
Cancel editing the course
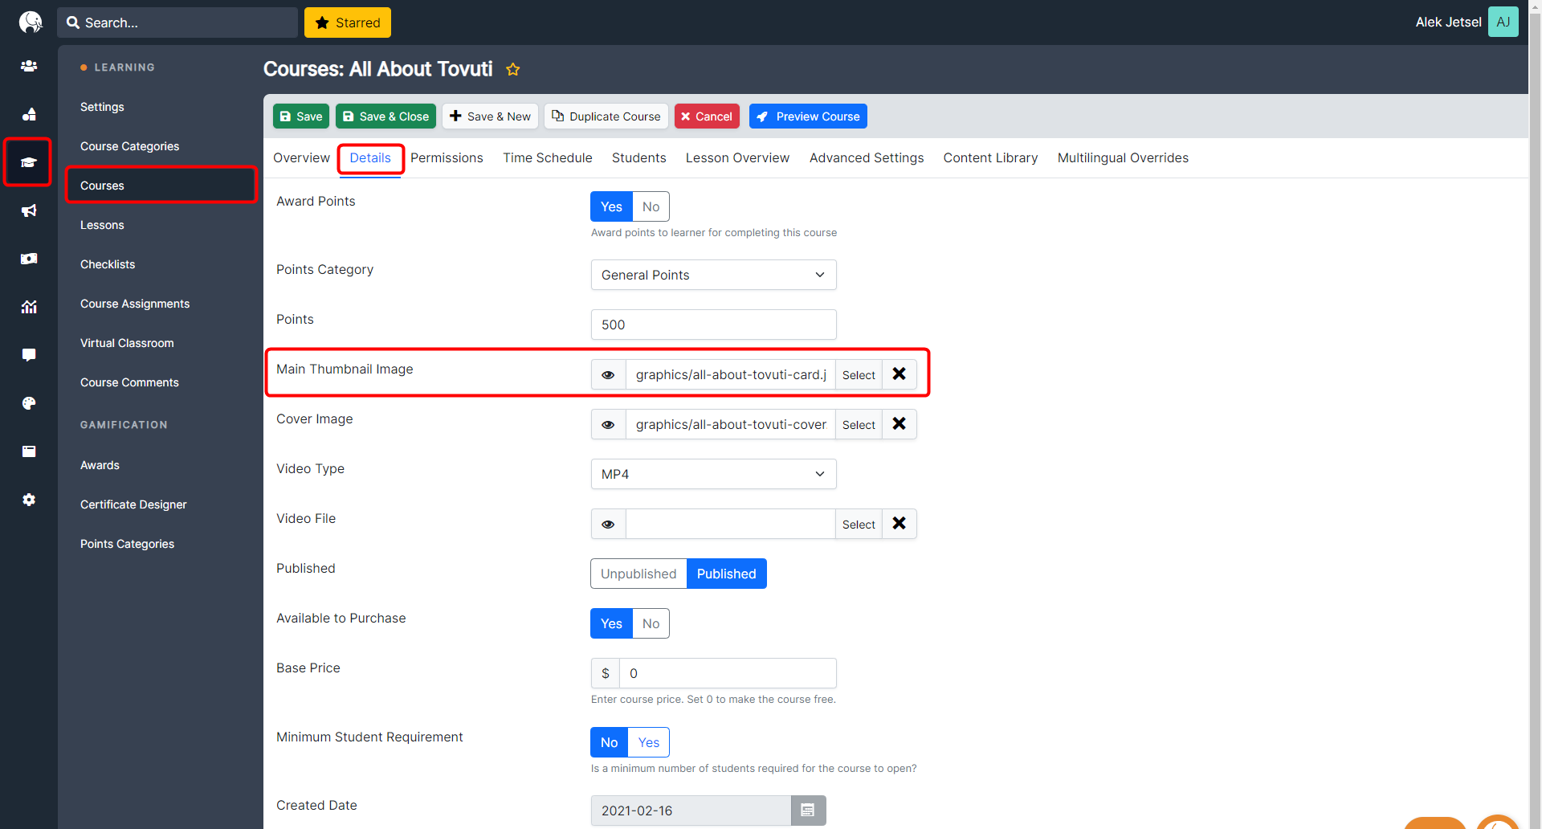tap(707, 116)
